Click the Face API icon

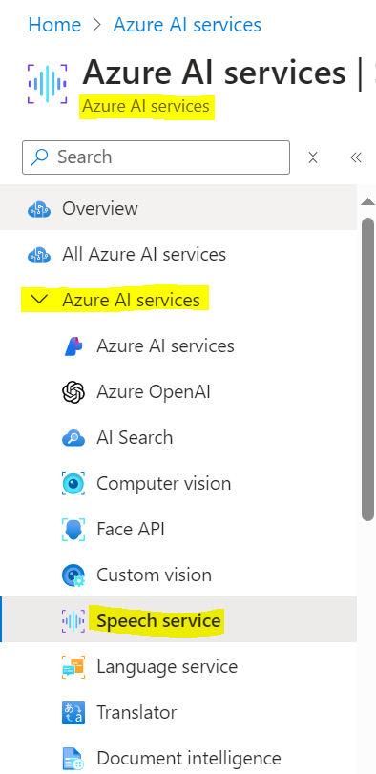73,529
